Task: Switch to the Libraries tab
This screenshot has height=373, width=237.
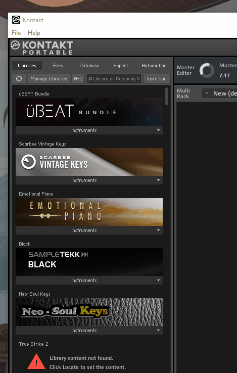Action: click(x=27, y=65)
